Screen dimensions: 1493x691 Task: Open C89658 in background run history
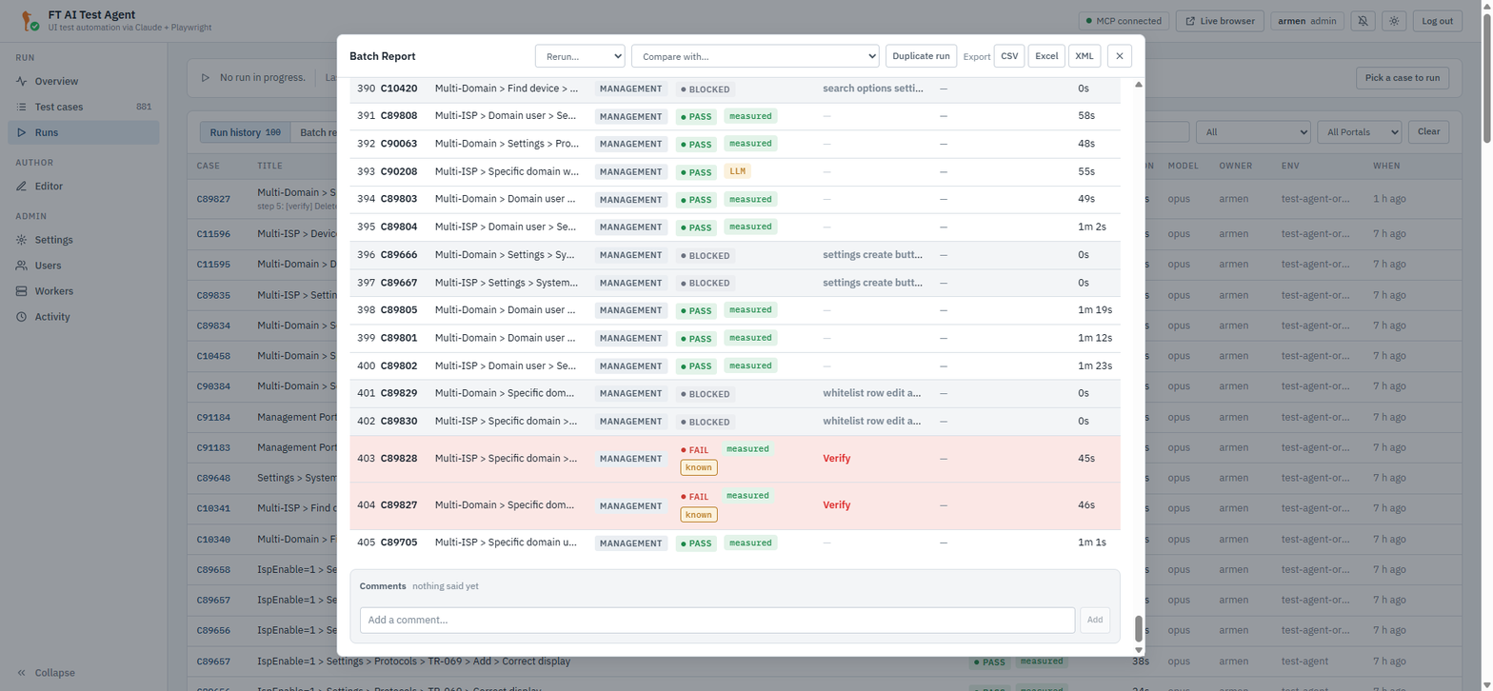[x=213, y=569]
